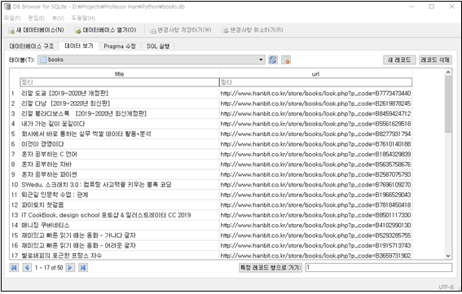This screenshot has width=462, height=294.
Task: Click the scroll down arrow of table scrollbar
Action: (448, 256)
